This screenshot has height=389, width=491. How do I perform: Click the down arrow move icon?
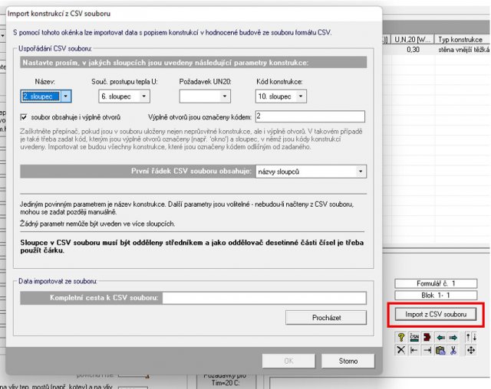point(475,337)
